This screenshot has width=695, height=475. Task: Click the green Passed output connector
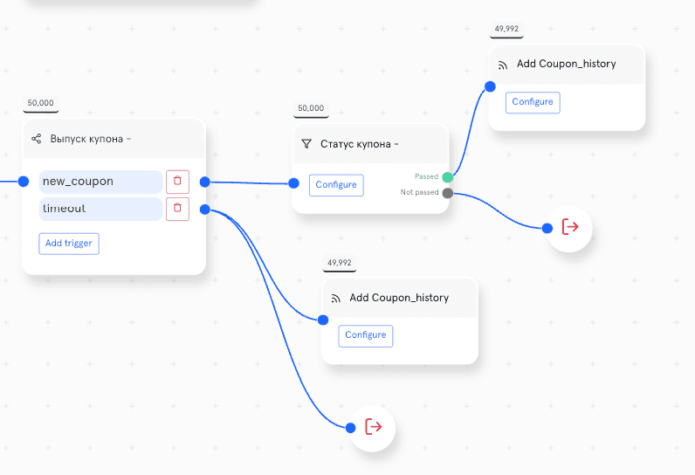(x=448, y=177)
